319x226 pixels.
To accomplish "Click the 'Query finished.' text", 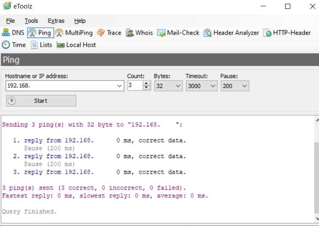I will [x=29, y=212].
